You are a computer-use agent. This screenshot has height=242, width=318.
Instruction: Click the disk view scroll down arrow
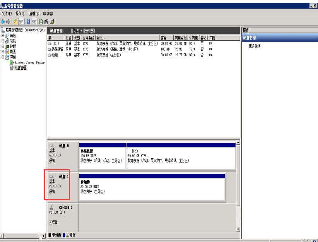pyautogui.click(x=238, y=229)
